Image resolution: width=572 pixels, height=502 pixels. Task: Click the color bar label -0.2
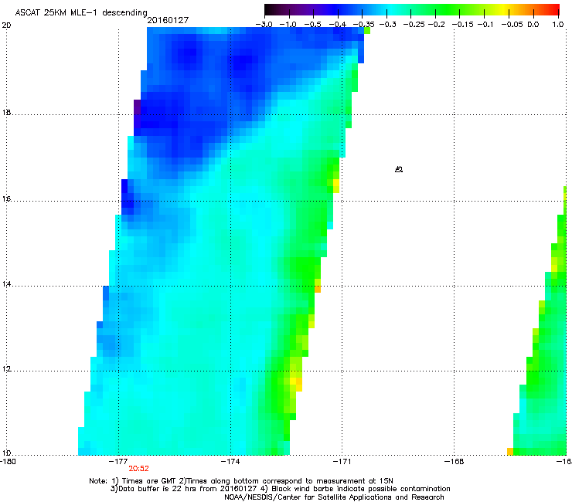436,25
